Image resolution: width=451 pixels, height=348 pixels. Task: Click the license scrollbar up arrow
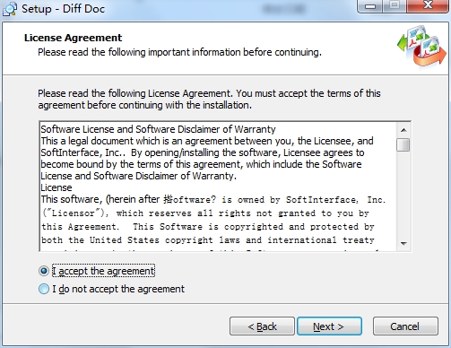403,130
